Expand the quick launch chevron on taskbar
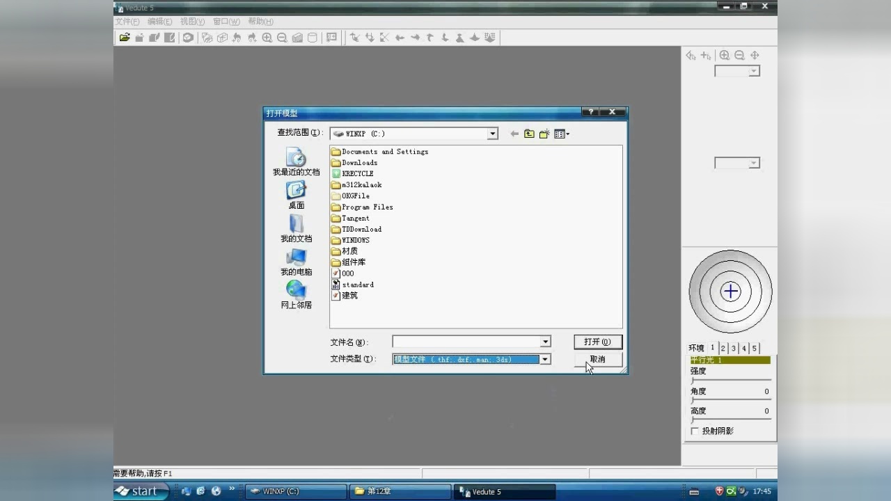The width and height of the screenshot is (891, 501). [232, 489]
